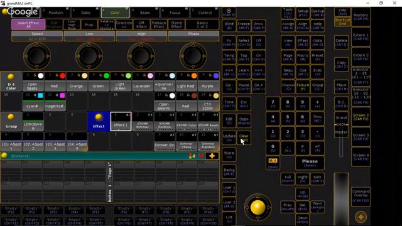Expand the round plus button bottom right

point(361,217)
